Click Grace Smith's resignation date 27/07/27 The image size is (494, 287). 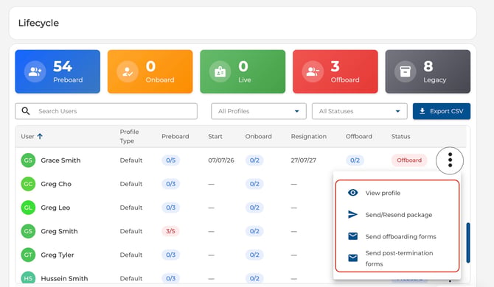[x=303, y=160]
